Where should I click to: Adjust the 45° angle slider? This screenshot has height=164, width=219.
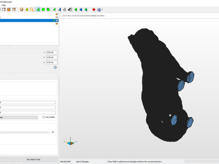[24, 133]
